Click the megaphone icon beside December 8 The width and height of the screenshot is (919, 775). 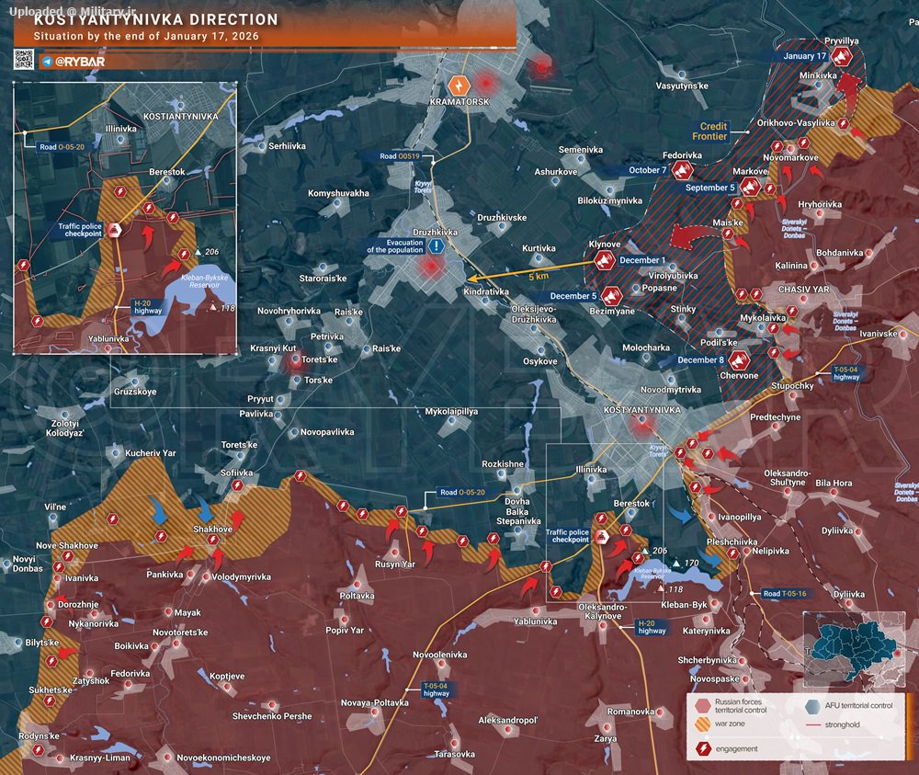[739, 360]
